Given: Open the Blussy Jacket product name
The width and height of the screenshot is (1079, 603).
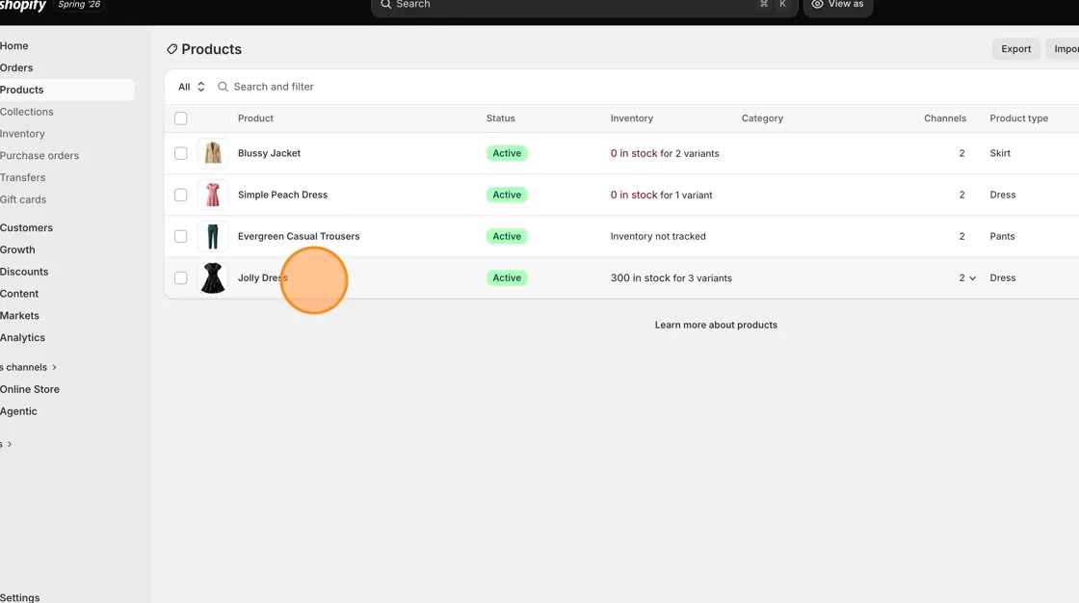Looking at the screenshot, I should pyautogui.click(x=269, y=153).
